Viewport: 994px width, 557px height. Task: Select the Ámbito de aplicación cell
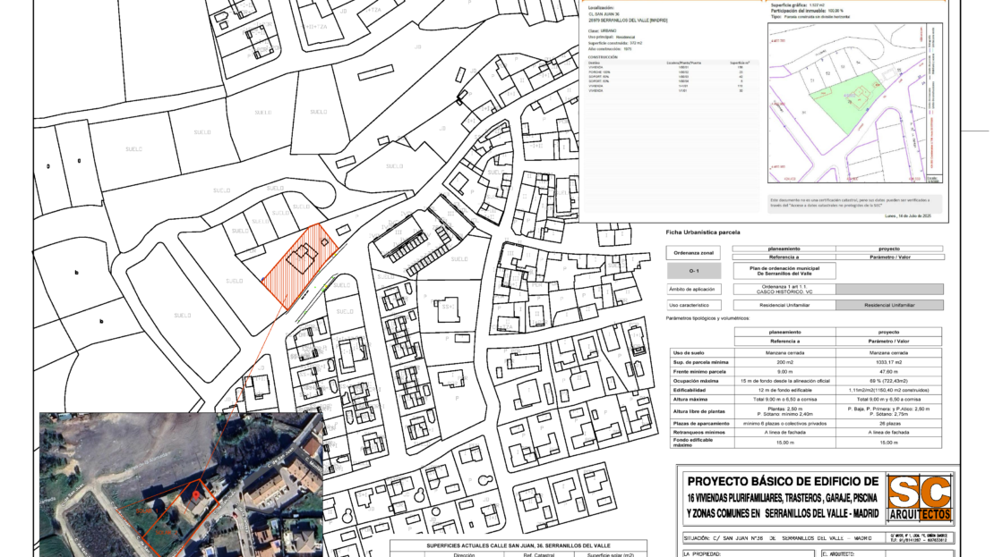tap(693, 289)
